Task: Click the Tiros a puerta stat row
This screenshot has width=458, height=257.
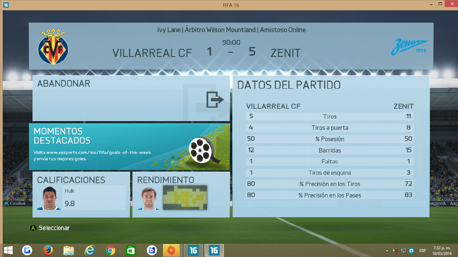Action: click(x=330, y=128)
